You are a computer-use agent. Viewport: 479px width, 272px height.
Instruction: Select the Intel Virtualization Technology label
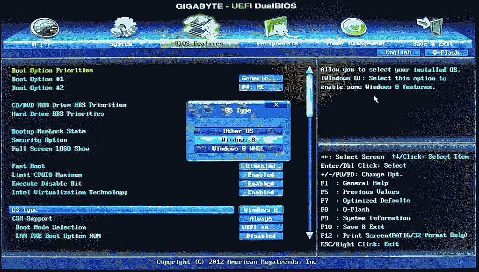[x=69, y=193]
